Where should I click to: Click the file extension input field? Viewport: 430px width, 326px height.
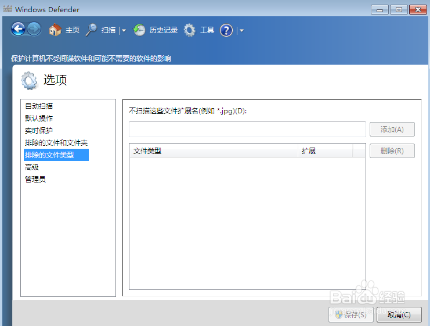247,130
